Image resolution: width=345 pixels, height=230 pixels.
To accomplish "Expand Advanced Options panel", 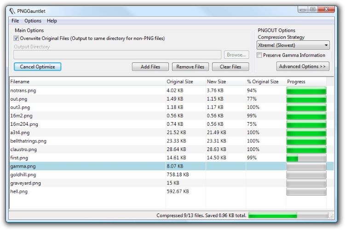I will (303, 67).
